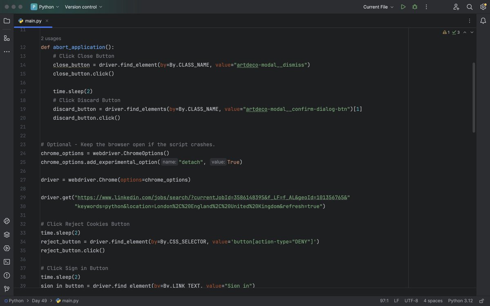Open the Git version control tool window

click(x=7, y=289)
